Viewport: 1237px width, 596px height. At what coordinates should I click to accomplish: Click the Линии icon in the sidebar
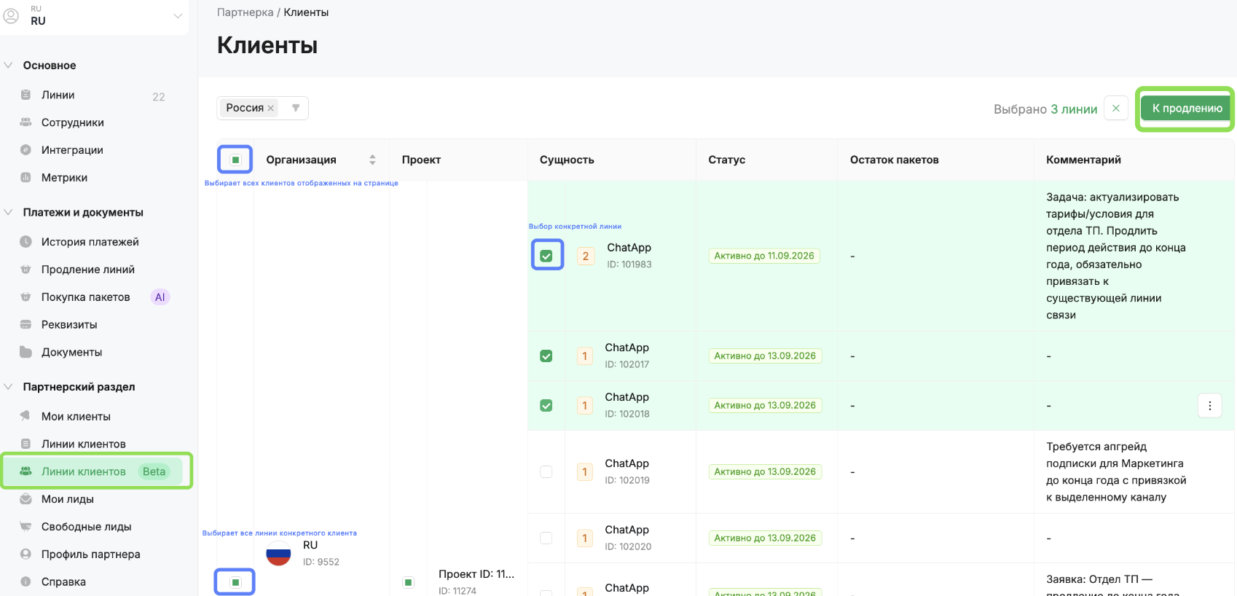[26, 95]
